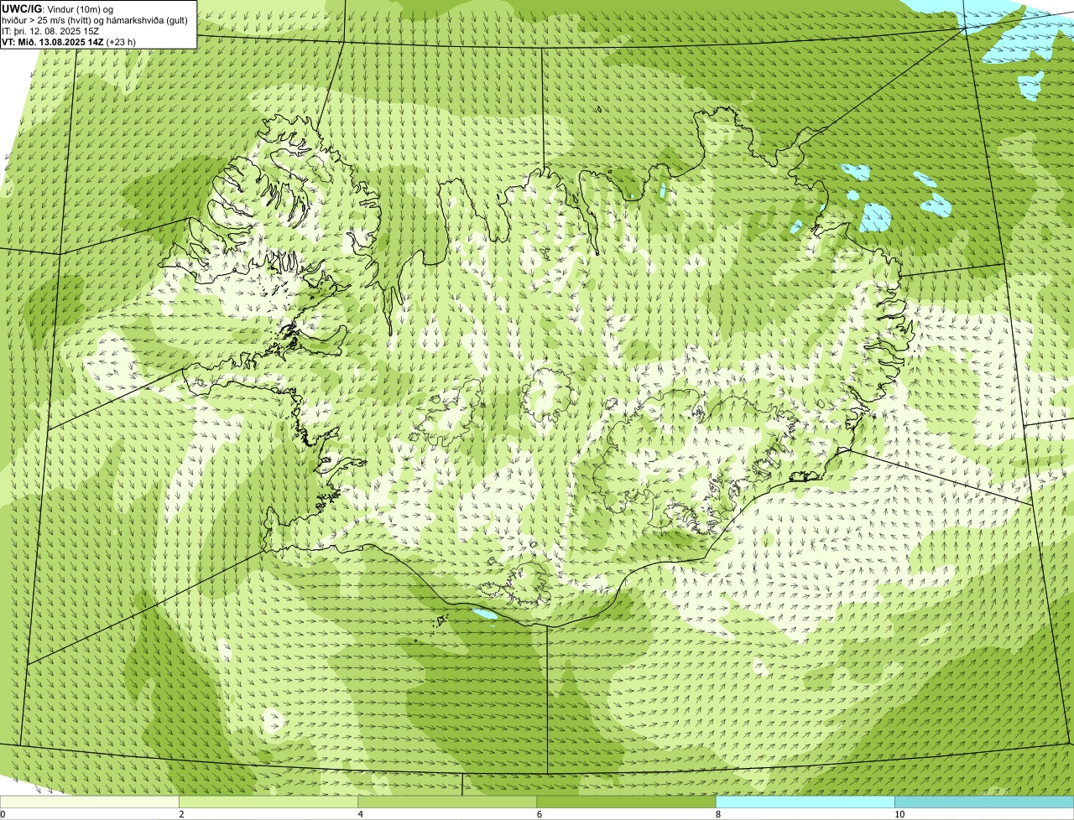1074x820 pixels.
Task: Click the teal legend band above 10 m/s
Action: [984, 802]
